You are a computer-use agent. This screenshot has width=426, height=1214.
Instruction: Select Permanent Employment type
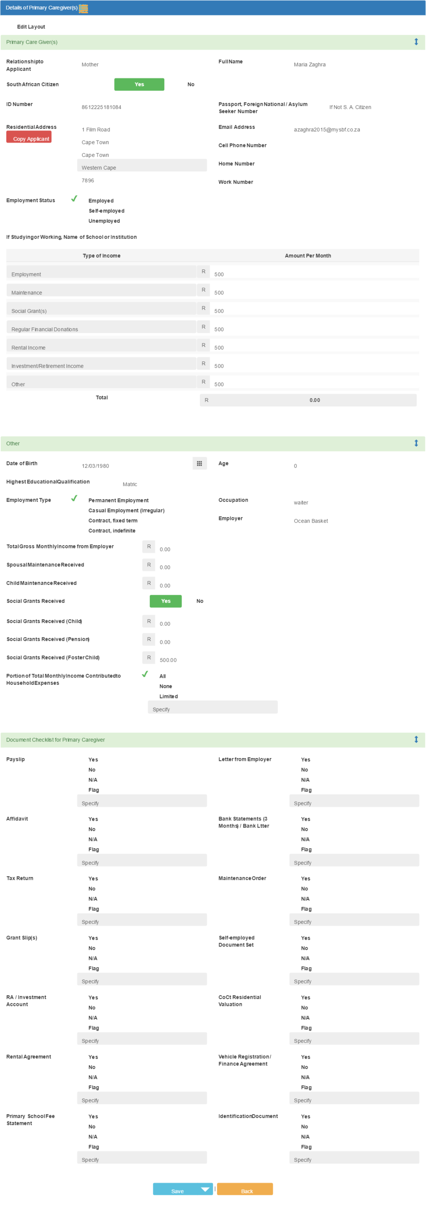[x=118, y=501]
